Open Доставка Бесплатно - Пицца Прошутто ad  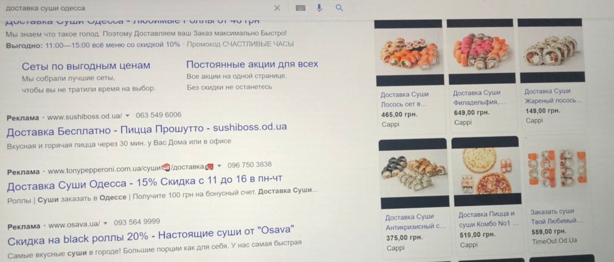147,127
